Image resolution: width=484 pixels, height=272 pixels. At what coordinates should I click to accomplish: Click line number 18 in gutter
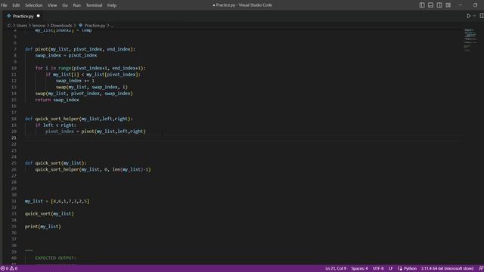(14, 119)
